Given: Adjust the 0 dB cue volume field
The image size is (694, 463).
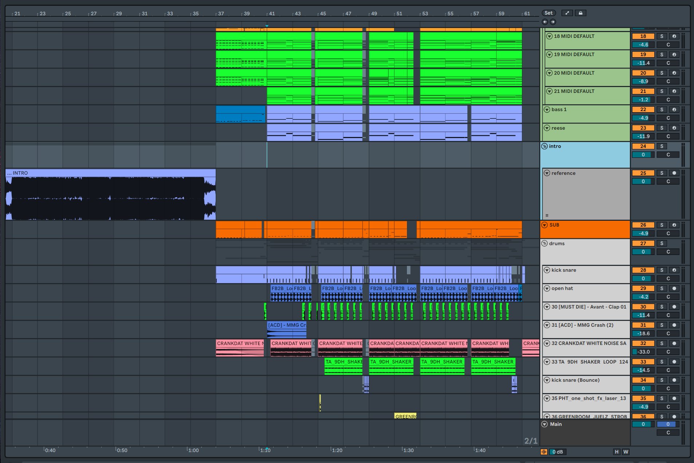Looking at the screenshot, I should tap(557, 452).
